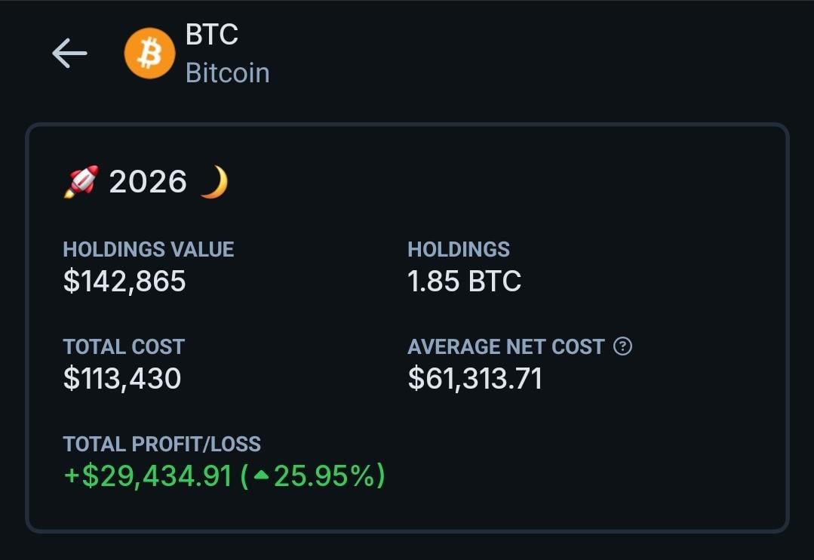Click the crescent moon emoji icon

click(213, 182)
